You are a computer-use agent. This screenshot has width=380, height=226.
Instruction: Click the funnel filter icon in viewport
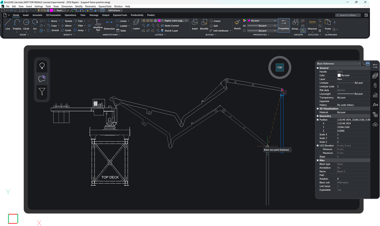pos(42,91)
